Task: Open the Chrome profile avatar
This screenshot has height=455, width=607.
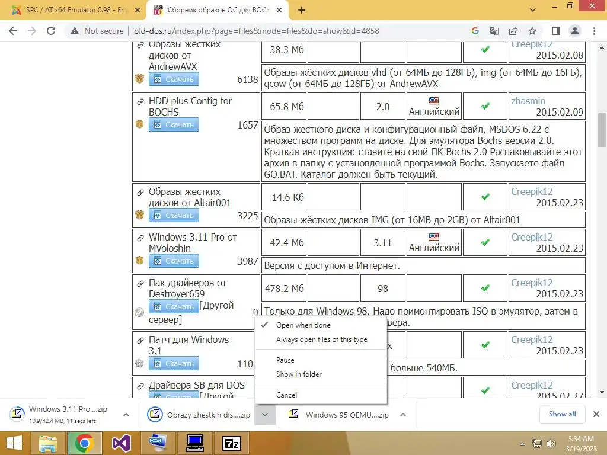Action: point(575,31)
